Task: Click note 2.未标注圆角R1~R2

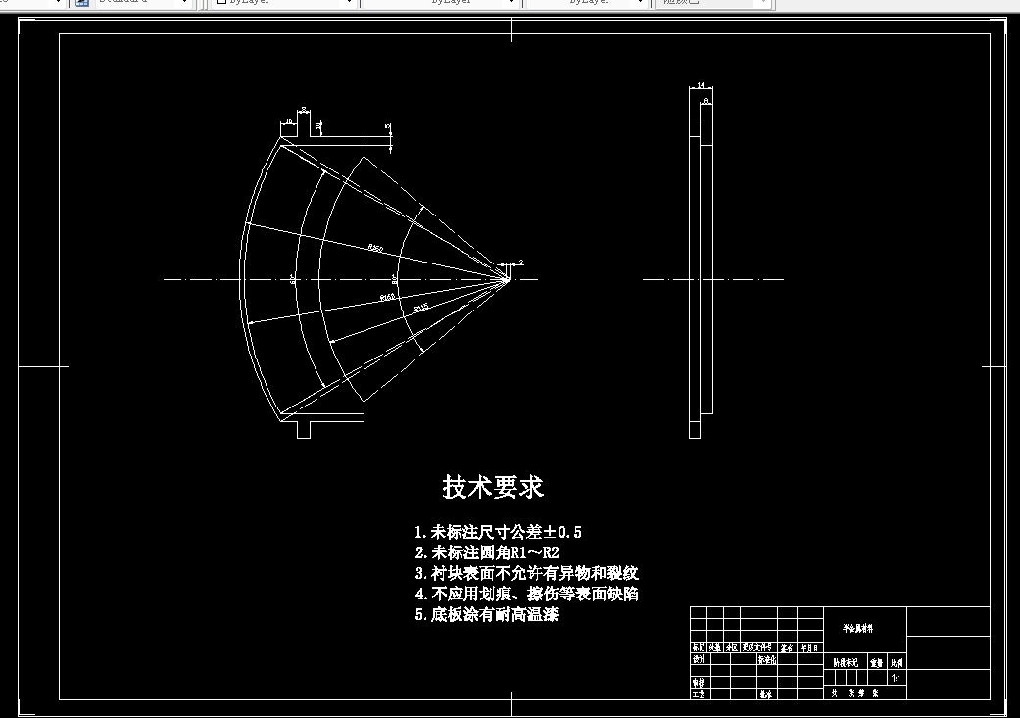Action: (487, 552)
